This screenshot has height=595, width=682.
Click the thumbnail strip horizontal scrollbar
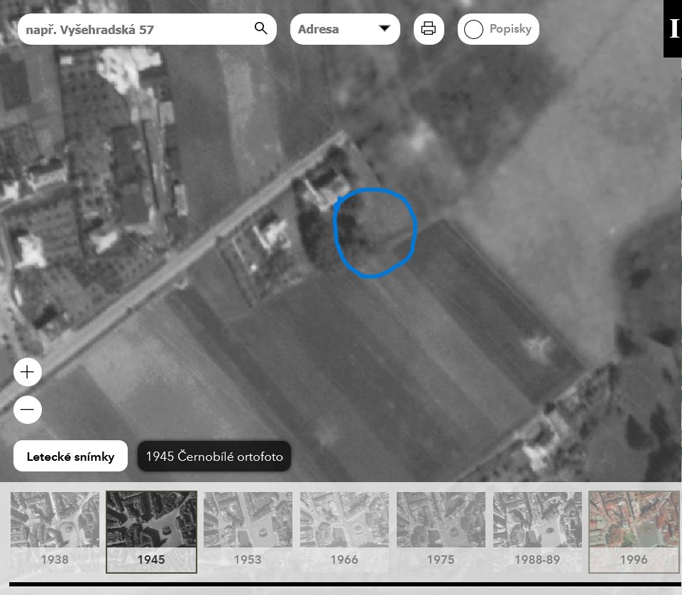click(x=341, y=585)
